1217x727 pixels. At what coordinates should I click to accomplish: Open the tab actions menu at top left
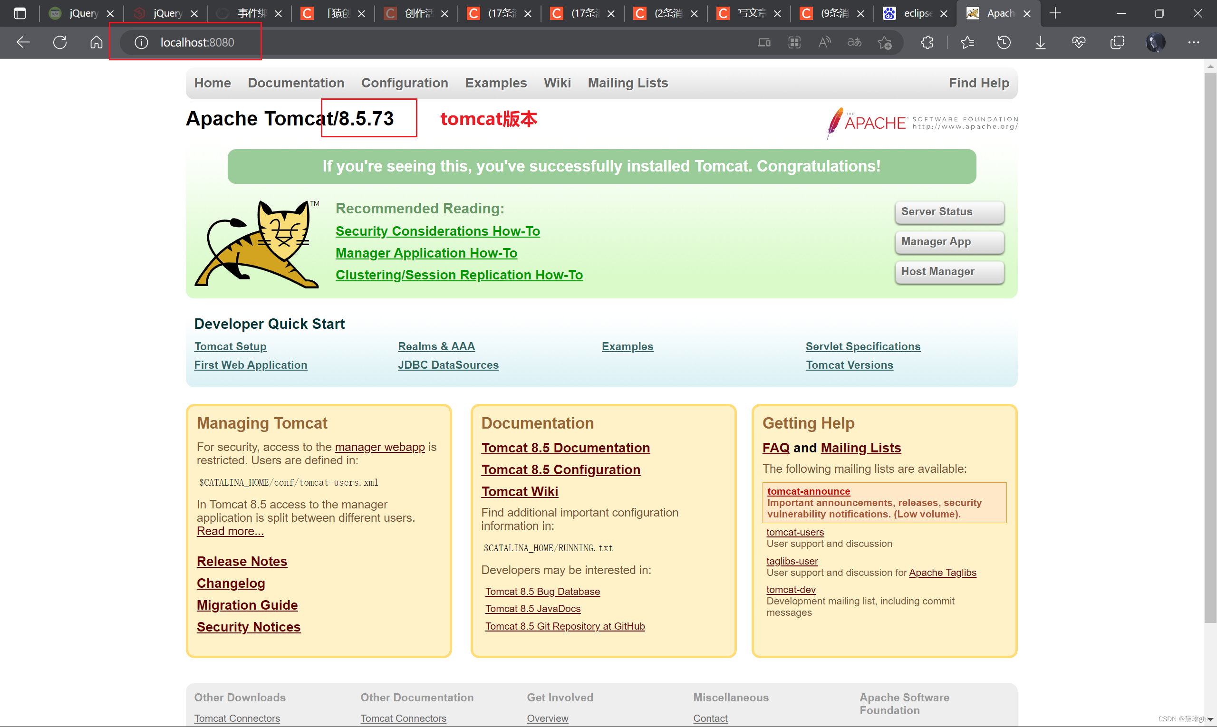point(19,13)
